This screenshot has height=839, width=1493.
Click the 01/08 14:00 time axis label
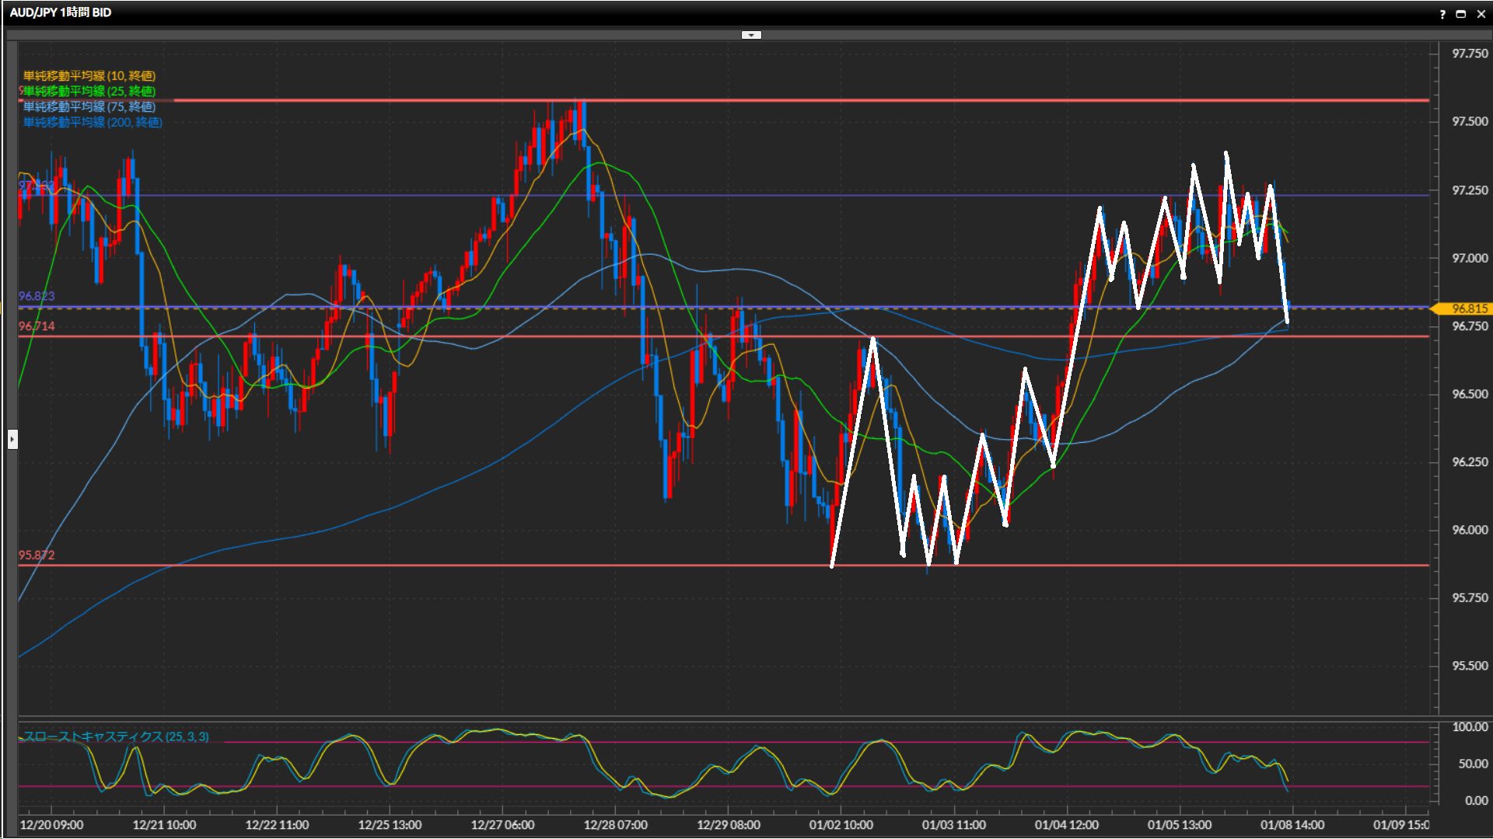click(x=1292, y=825)
